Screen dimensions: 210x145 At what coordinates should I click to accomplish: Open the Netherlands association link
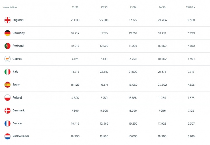pyautogui.click(x=21, y=136)
